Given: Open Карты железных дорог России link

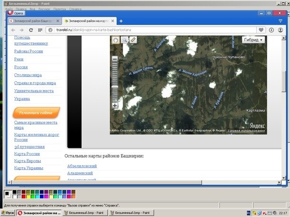Looking at the screenshot, I should coord(37,137).
